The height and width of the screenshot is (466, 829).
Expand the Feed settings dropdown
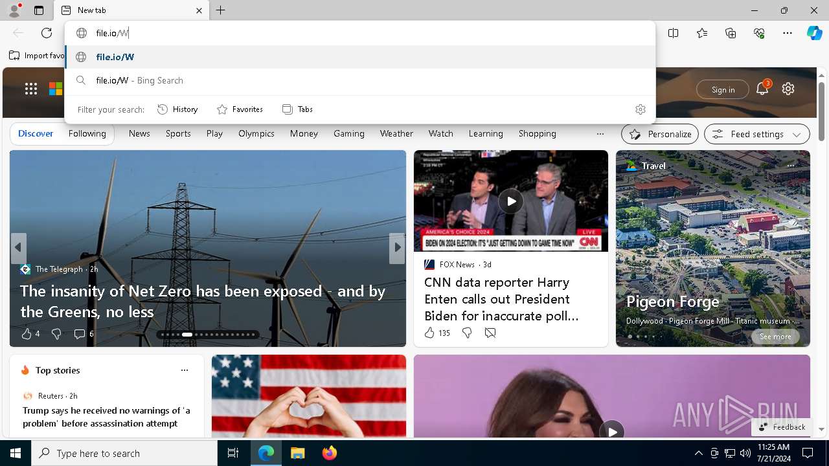click(757, 134)
